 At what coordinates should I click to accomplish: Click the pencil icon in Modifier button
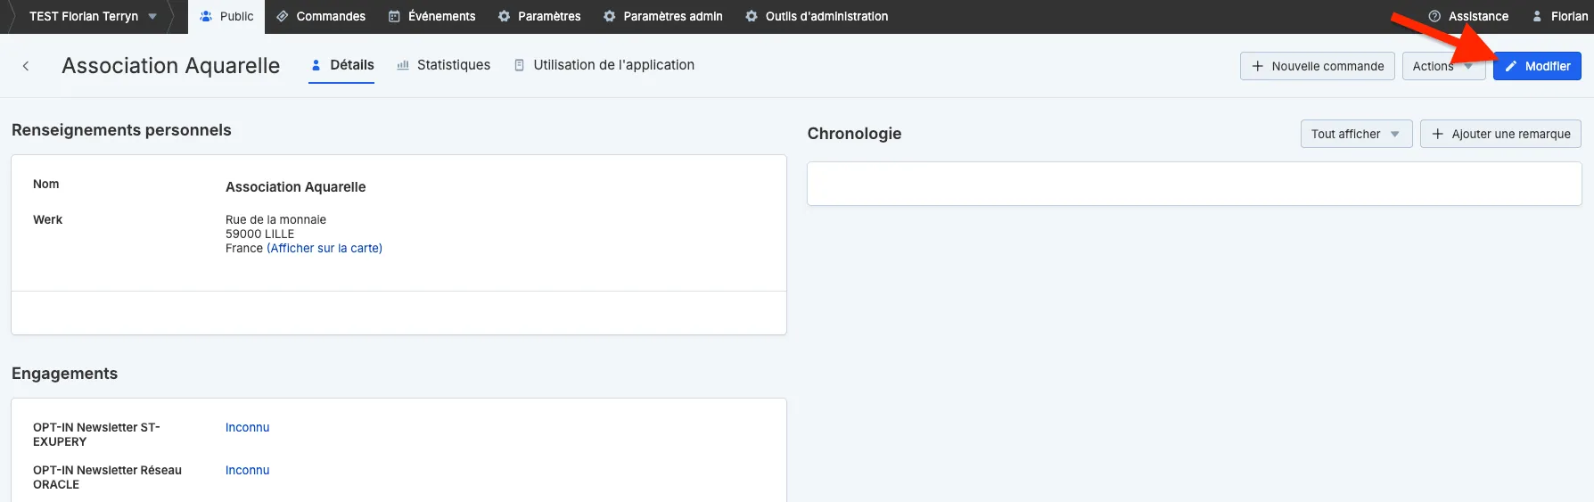pos(1511,66)
